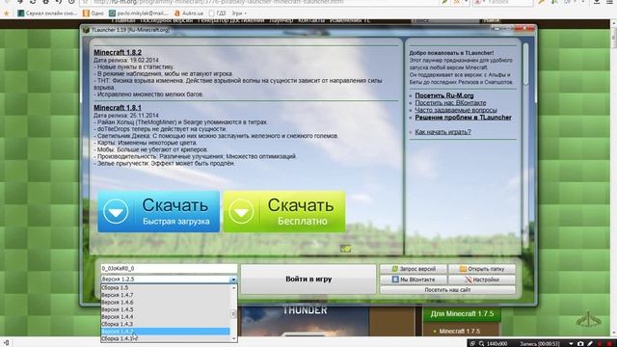Screen dimensions: 617x347
Task: Choose Версия 1.4.7 from version list
Action: (x=165, y=295)
